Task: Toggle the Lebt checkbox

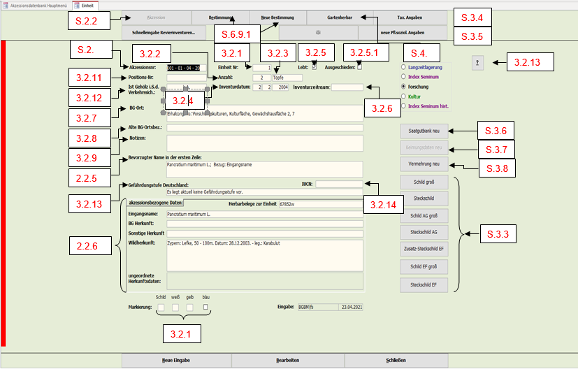Action: (x=314, y=67)
